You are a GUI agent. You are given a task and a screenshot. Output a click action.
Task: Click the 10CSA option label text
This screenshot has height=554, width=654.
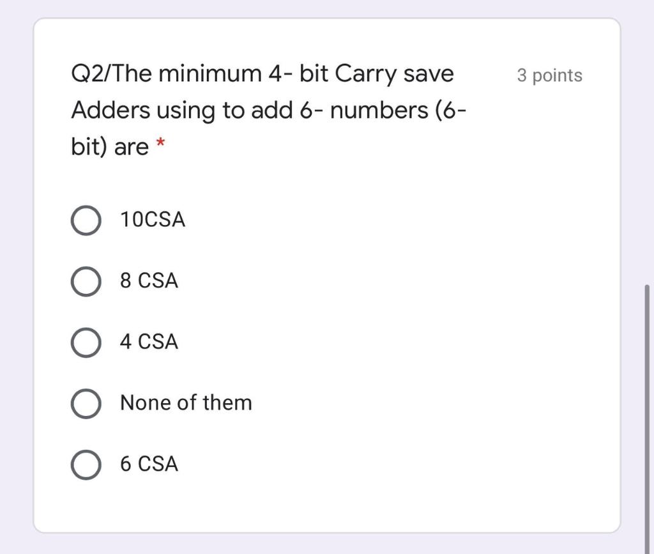(152, 220)
